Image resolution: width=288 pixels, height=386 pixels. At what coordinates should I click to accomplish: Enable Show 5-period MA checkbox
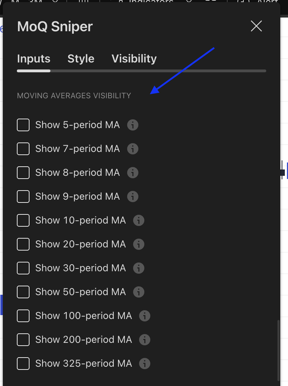tap(23, 125)
